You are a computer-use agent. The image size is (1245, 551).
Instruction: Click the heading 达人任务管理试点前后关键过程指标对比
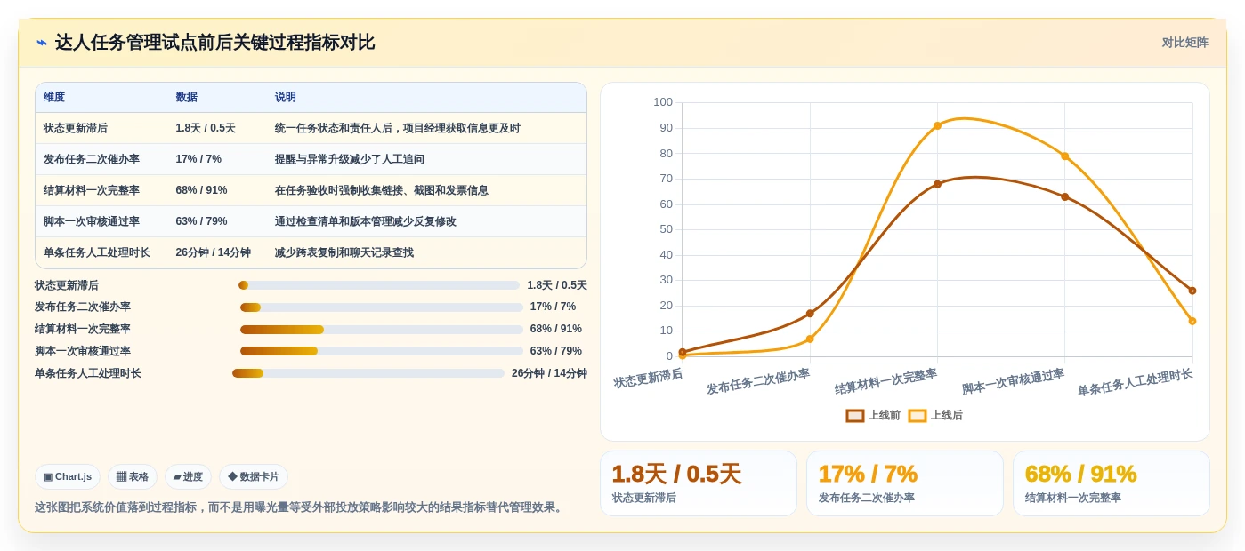coord(214,43)
